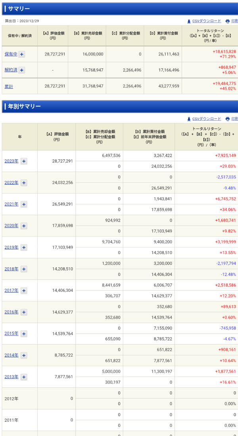Image resolution: width=238 pixels, height=436 pixels.
Task: Click the plus button next to 2018年
Action: click(x=24, y=269)
